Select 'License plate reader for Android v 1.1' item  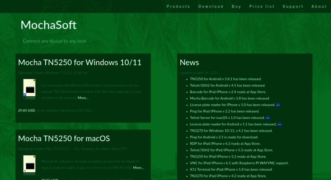[233, 124]
